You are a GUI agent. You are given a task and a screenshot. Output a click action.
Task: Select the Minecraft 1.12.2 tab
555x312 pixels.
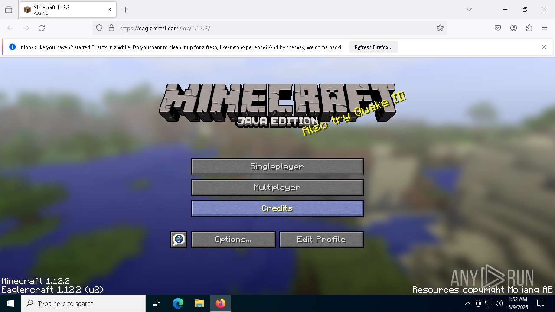tap(68, 10)
